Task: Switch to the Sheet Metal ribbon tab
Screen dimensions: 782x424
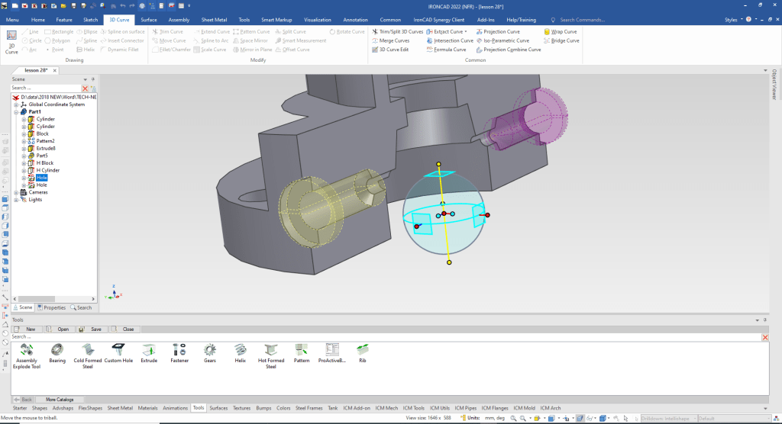Action: pos(215,19)
